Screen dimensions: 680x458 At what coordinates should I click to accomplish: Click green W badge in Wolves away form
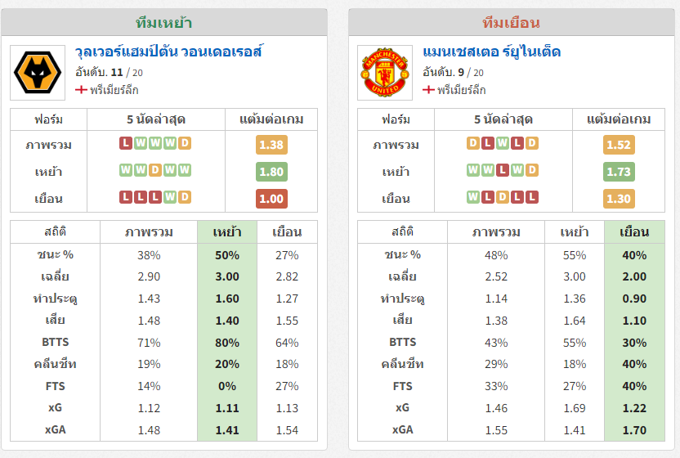(169, 197)
